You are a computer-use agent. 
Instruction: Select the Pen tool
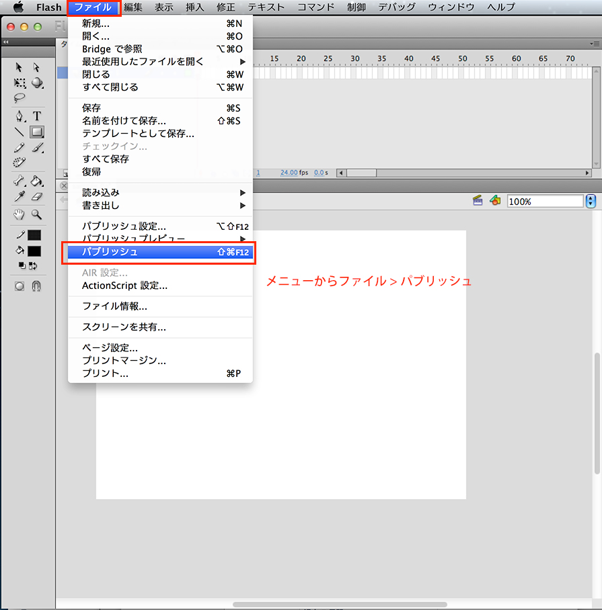[x=20, y=116]
